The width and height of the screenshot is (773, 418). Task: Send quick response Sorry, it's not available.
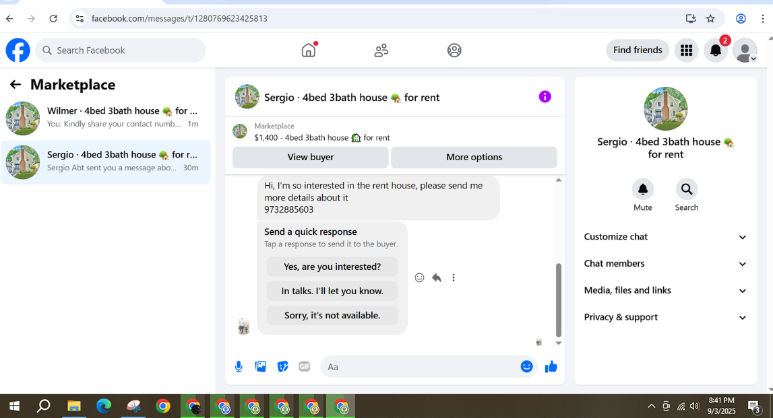[x=332, y=315]
